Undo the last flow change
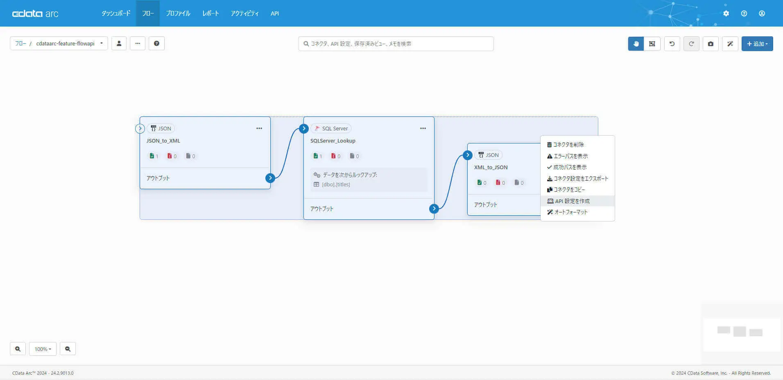Viewport: 783px width, 380px height. (672, 44)
